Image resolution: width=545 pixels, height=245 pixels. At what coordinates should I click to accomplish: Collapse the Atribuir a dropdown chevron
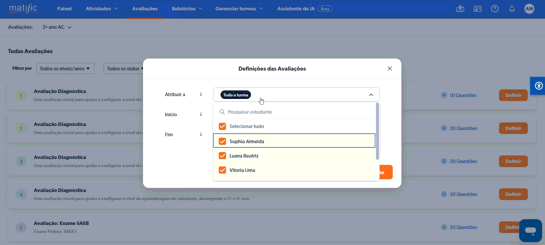pyautogui.click(x=371, y=95)
